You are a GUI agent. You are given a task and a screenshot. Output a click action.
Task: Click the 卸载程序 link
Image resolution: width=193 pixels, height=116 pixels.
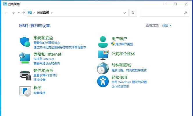40,93
